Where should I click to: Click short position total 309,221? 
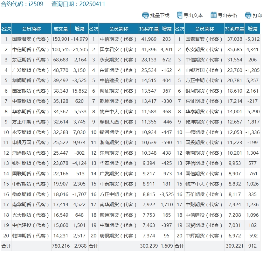pyautogui.click(x=235, y=246)
